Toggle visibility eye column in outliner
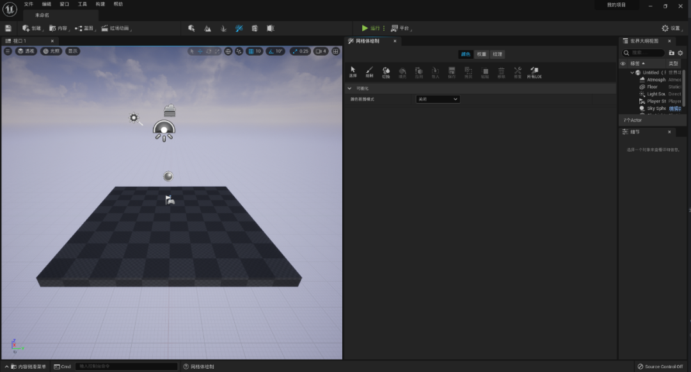Viewport: 691px width, 372px height. tap(623, 63)
